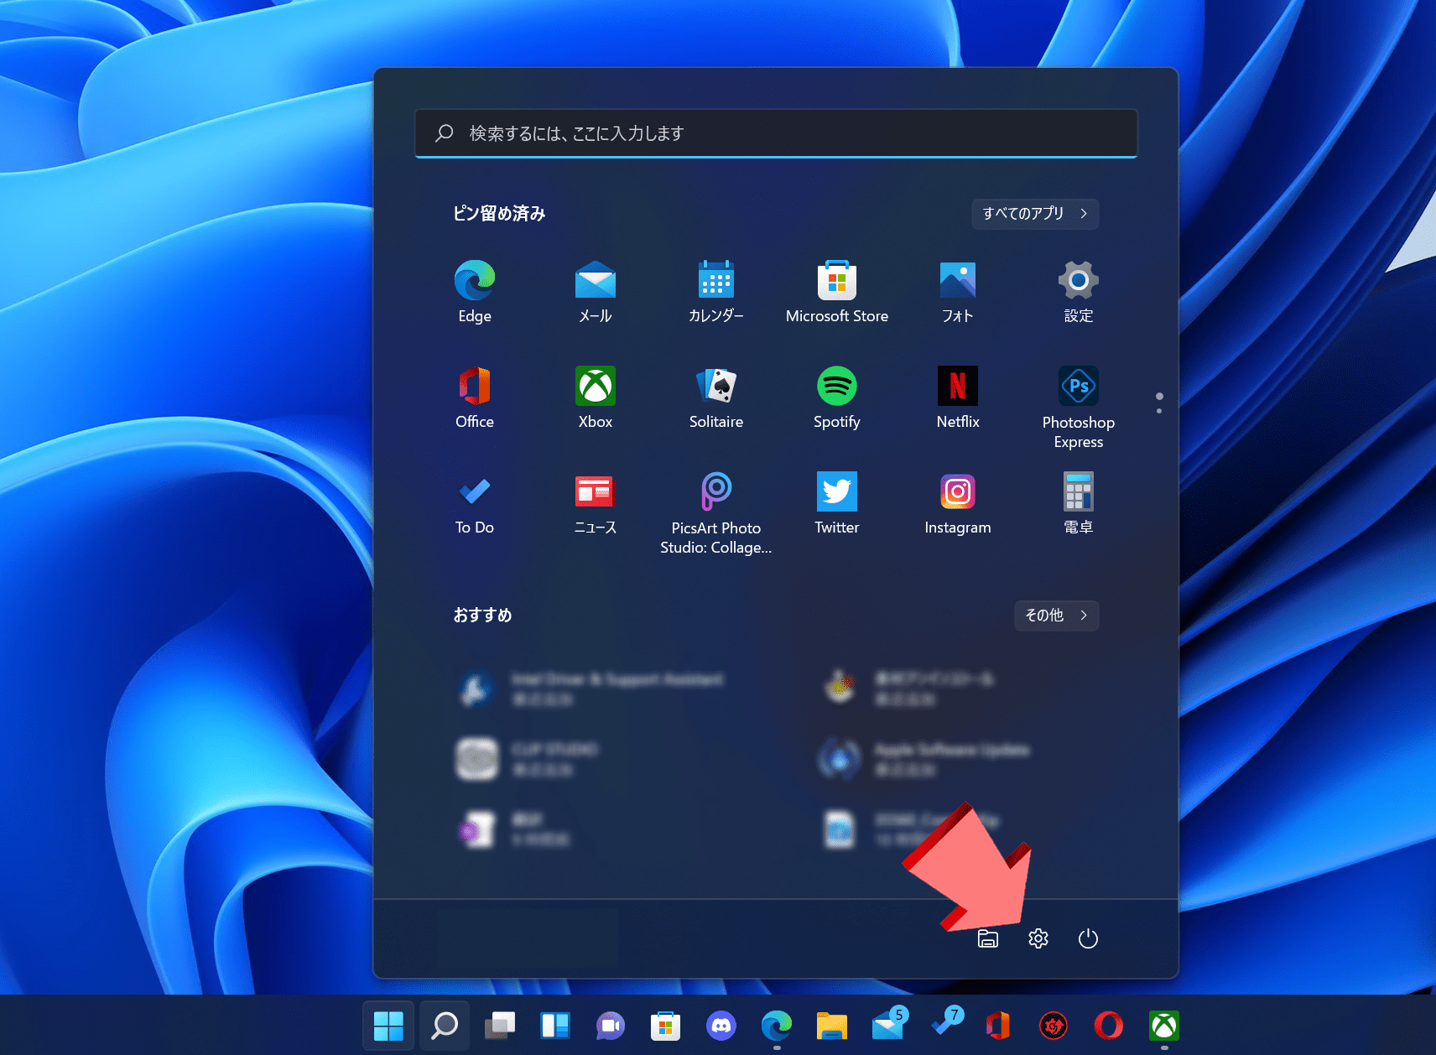Open the フォト app icon
This screenshot has width=1436, height=1055.
958,292
